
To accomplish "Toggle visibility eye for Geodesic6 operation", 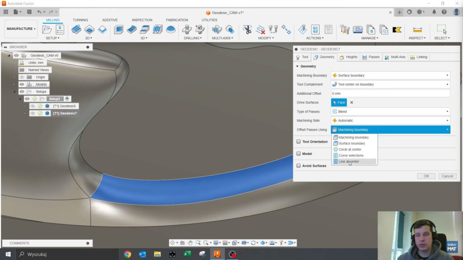I will (x=33, y=106).
